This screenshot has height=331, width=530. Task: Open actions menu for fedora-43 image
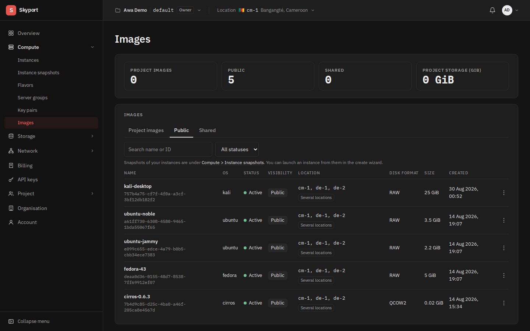coord(504,275)
